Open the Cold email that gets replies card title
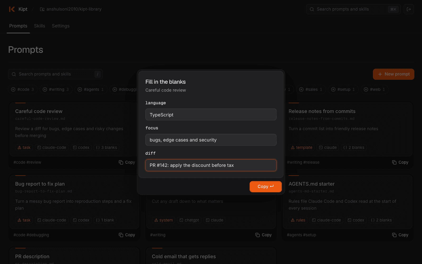This screenshot has width=422, height=264. click(x=184, y=257)
